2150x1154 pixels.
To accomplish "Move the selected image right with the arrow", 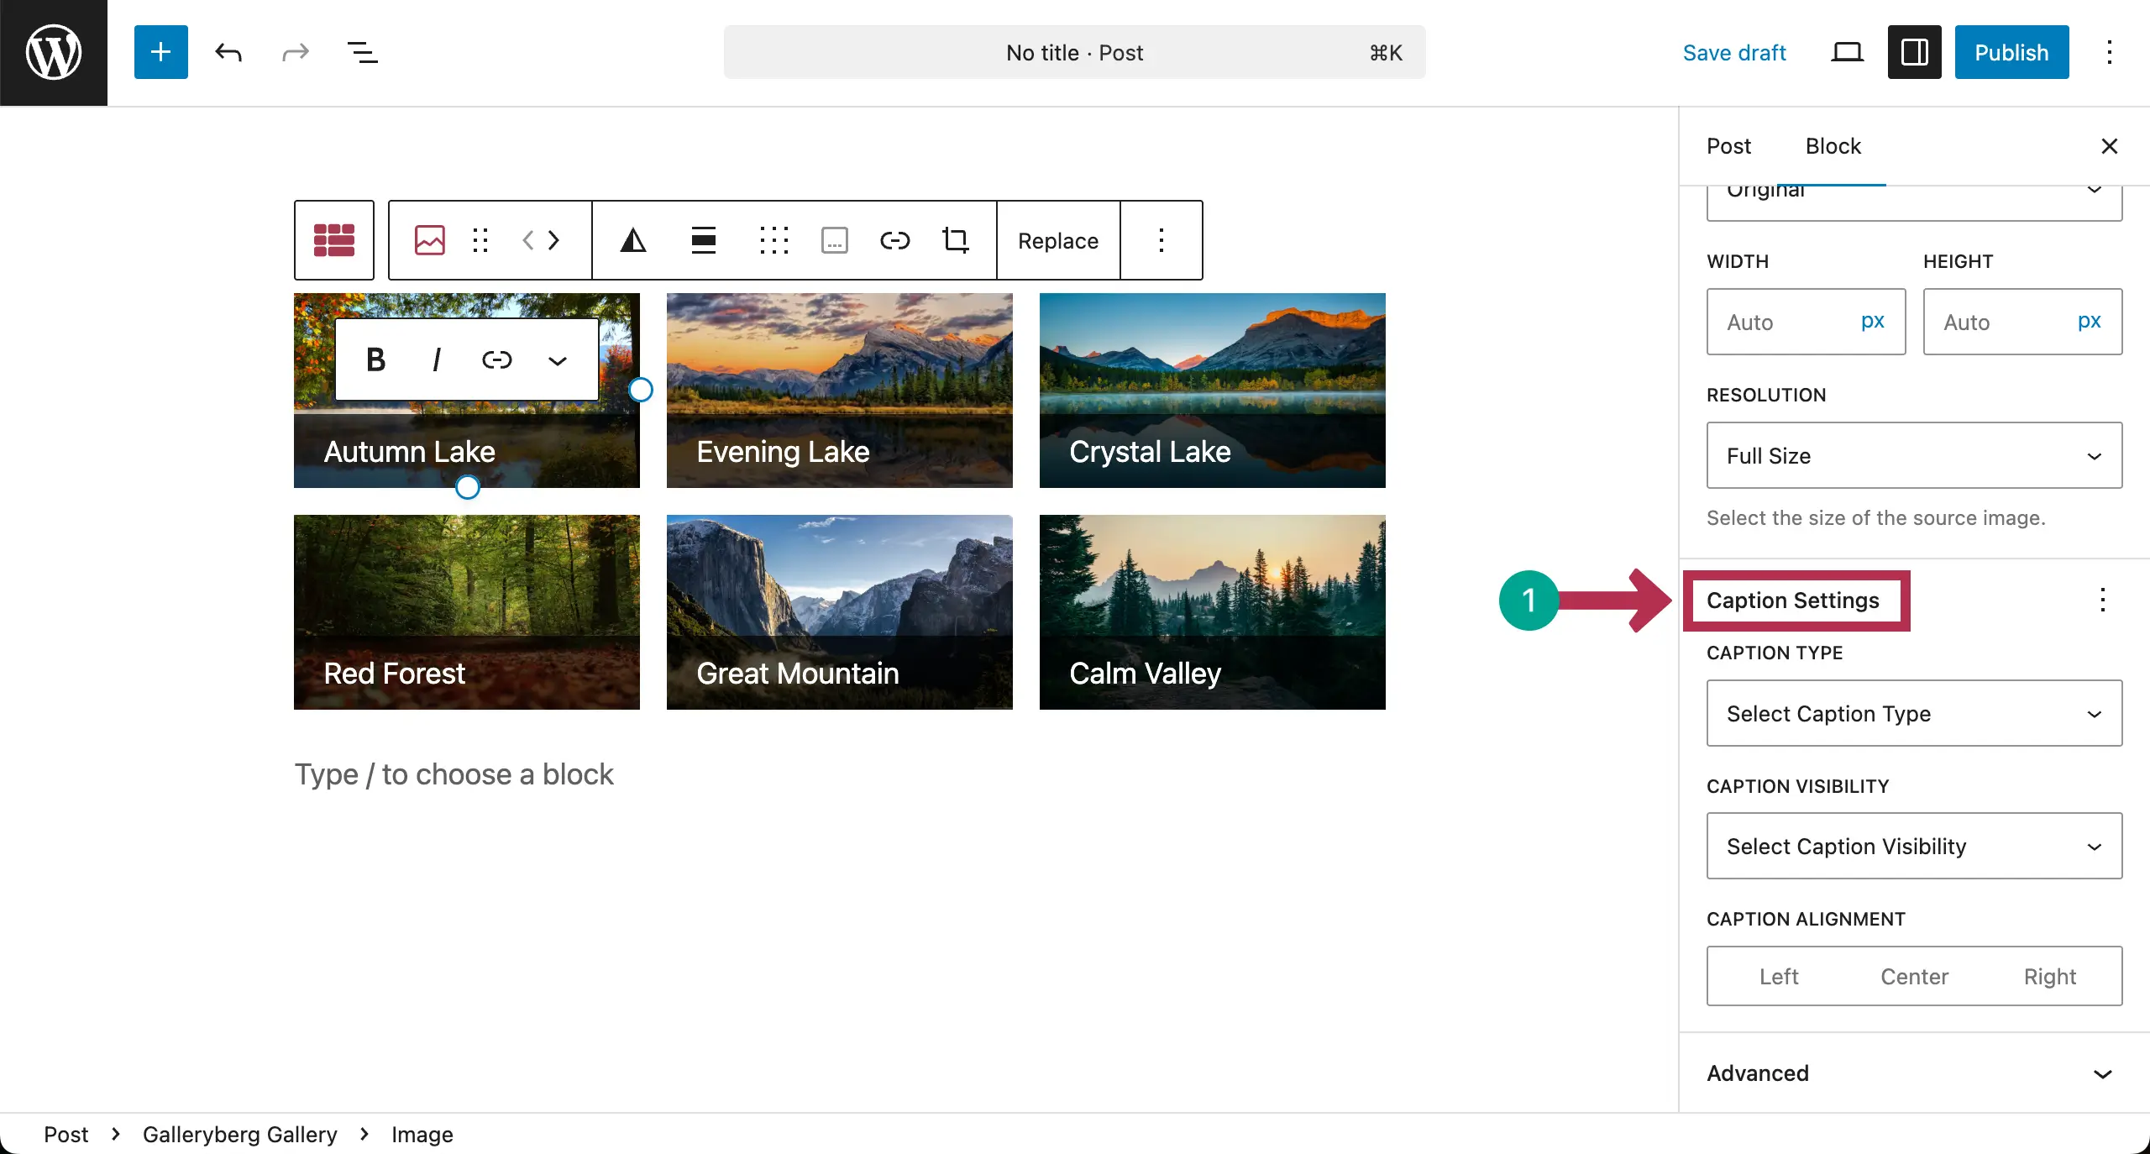I will coord(554,240).
